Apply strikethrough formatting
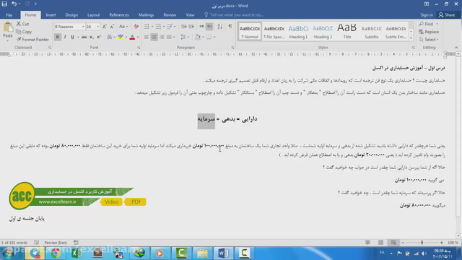Screen dimensions: 462x260 84,37
